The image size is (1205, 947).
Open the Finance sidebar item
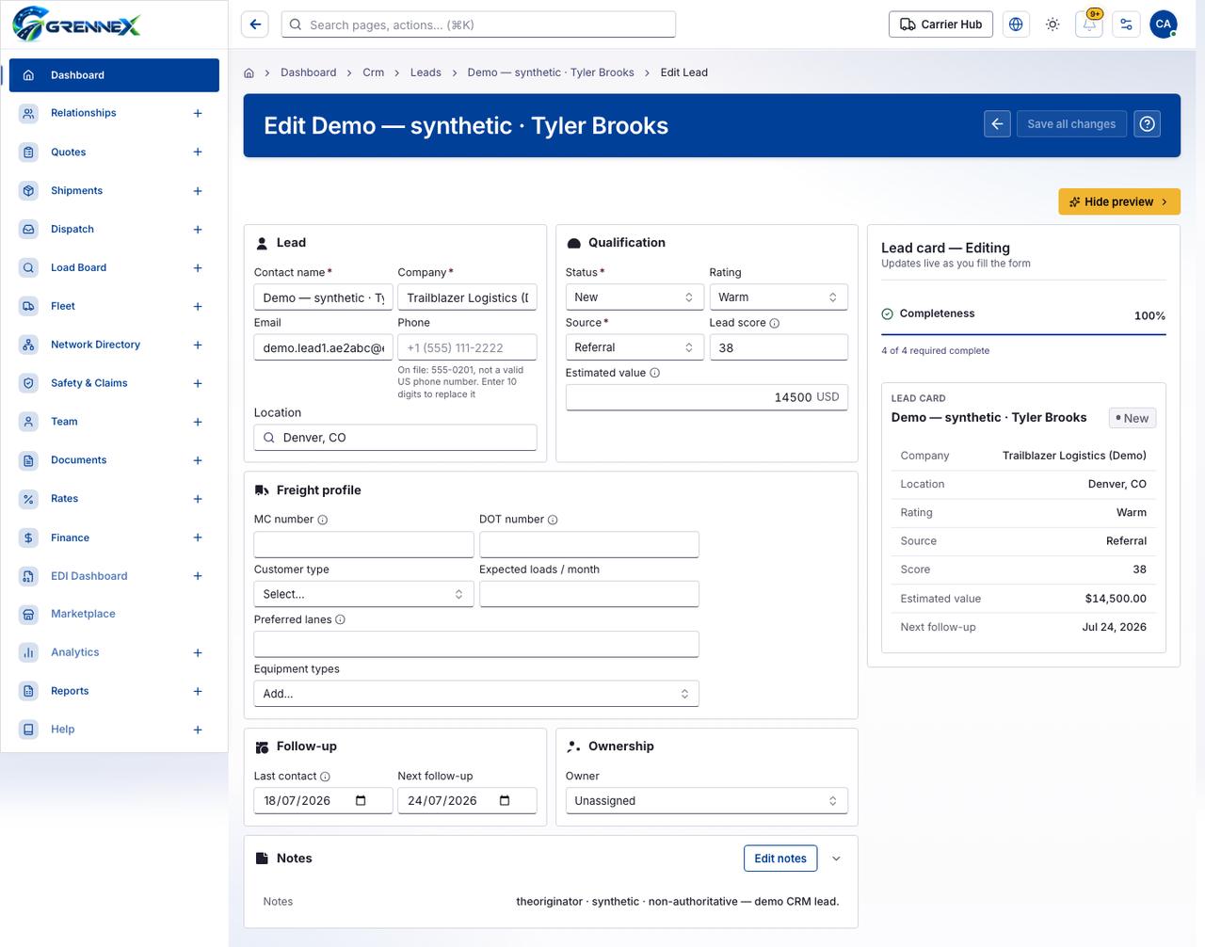[114, 538]
